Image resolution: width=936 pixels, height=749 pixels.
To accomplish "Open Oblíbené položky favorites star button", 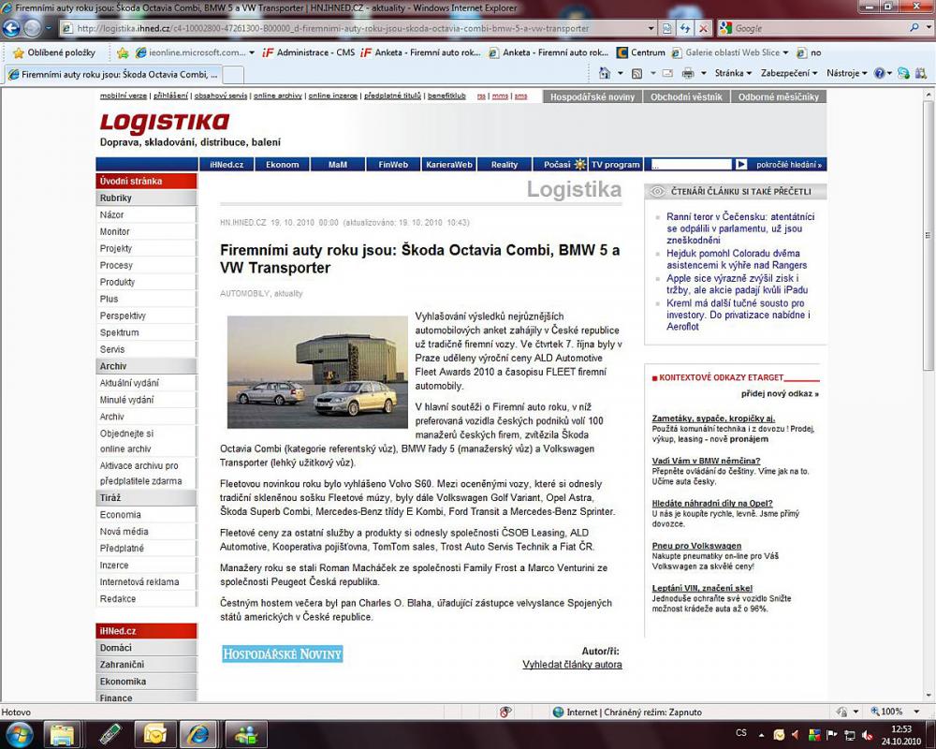I will pyautogui.click(x=54, y=52).
